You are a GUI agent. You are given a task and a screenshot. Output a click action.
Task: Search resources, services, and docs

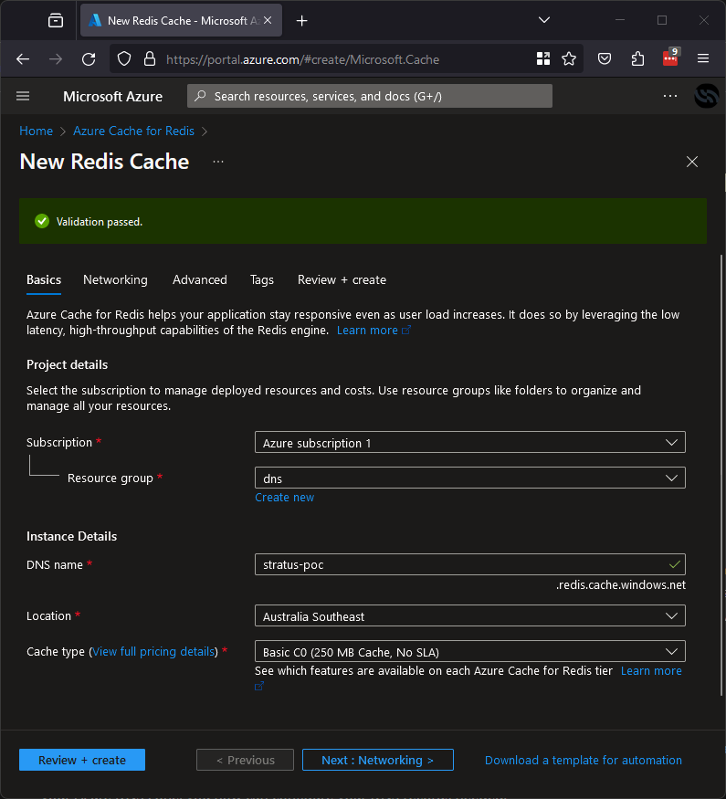(x=369, y=96)
